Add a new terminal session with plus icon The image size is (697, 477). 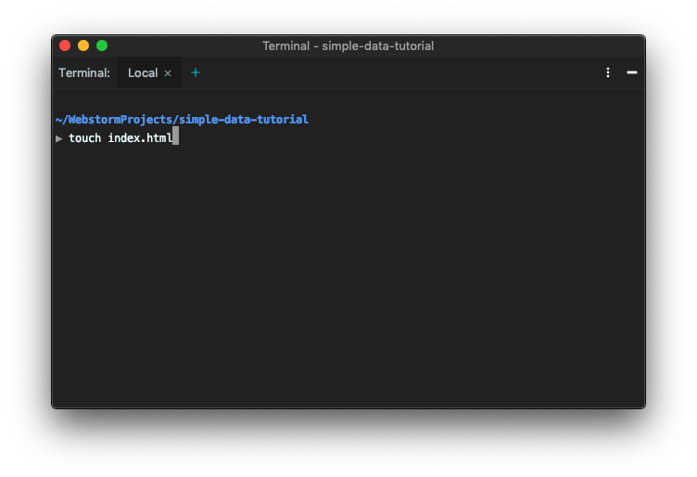click(x=196, y=72)
